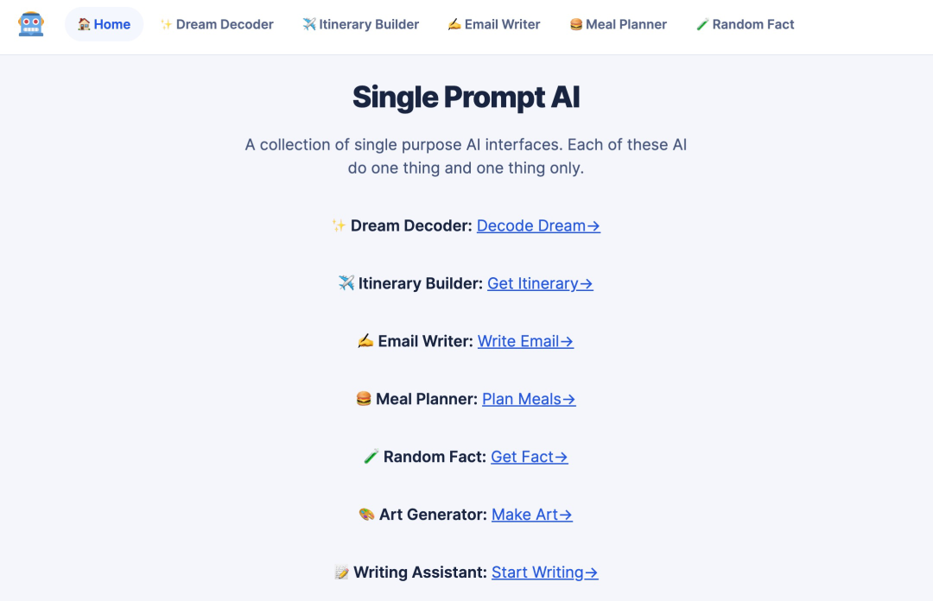Viewport: 933px width, 601px height.
Task: Click the writing hand icon beside Email Writer heading
Action: 365,341
